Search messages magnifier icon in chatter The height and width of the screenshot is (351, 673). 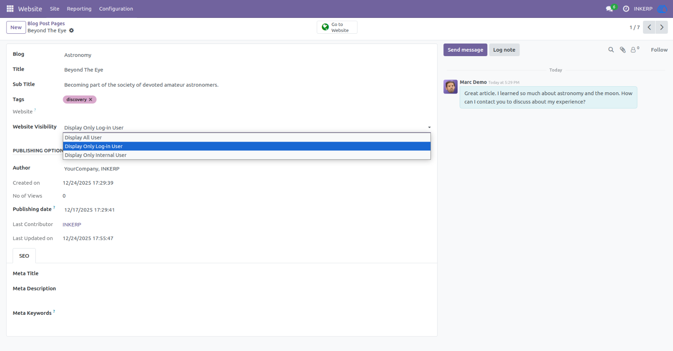pos(611,50)
